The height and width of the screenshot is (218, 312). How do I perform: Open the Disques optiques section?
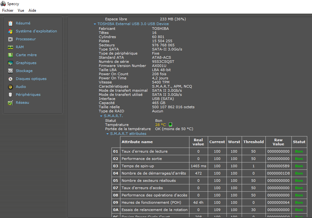[31, 79]
